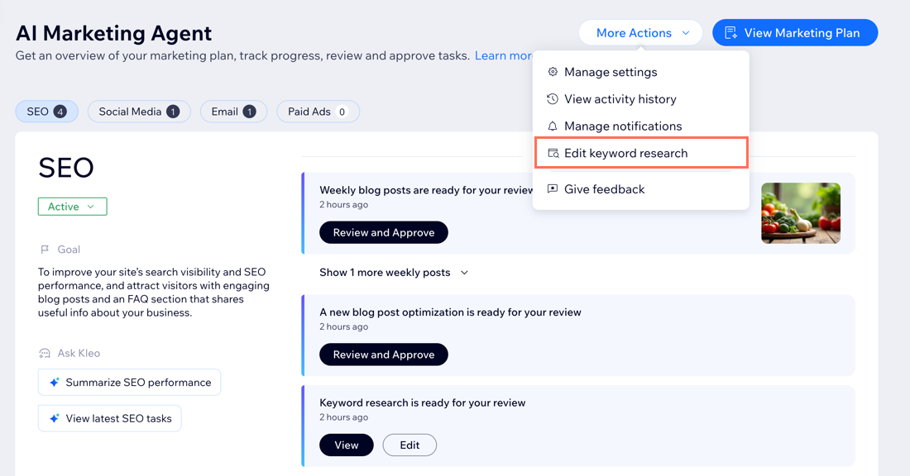910x476 pixels.
Task: Select Give feedback menu entry
Action: point(604,189)
